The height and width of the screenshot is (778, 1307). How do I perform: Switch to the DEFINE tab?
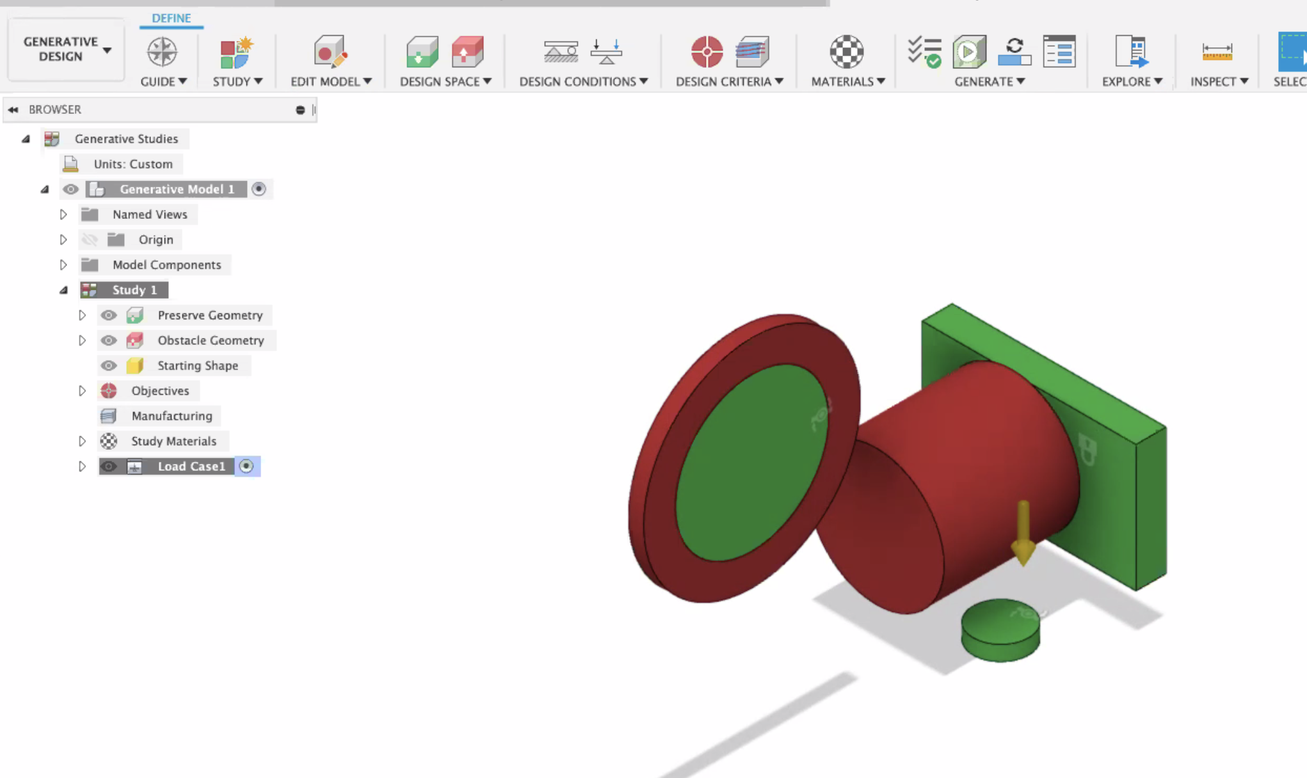[171, 18]
